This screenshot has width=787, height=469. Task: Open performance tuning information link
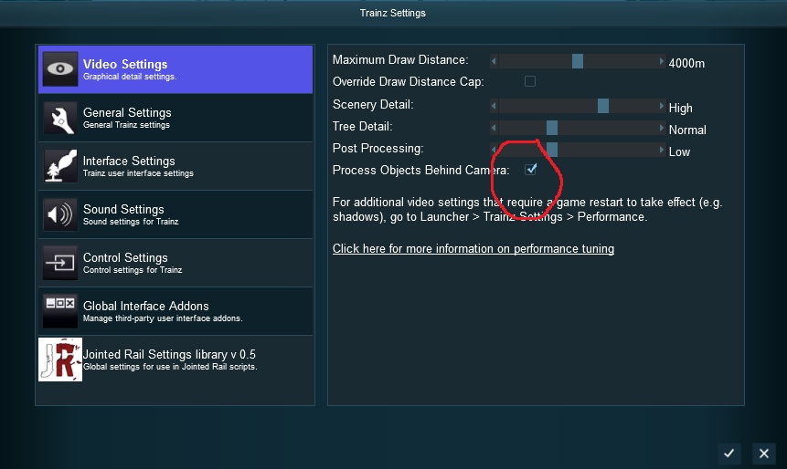coord(473,249)
